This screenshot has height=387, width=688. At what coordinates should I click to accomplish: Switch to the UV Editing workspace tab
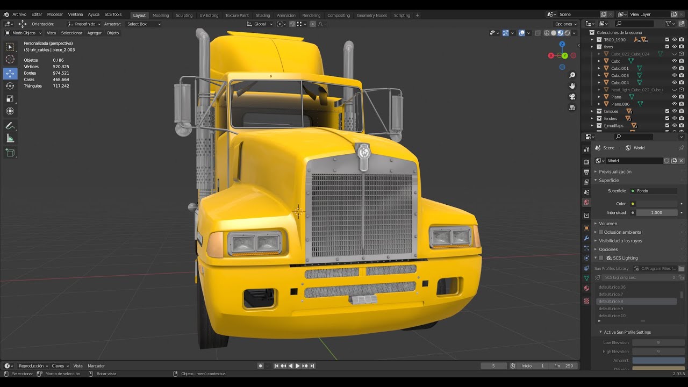coord(209,15)
